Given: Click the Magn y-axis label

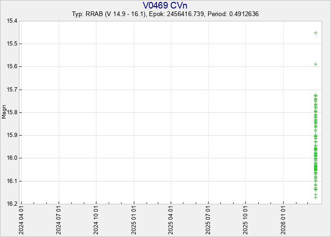Looking at the screenshot, I should click(4, 112).
